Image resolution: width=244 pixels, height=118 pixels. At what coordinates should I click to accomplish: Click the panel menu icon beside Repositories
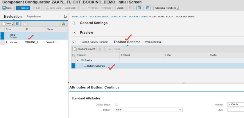pos(65,17)
